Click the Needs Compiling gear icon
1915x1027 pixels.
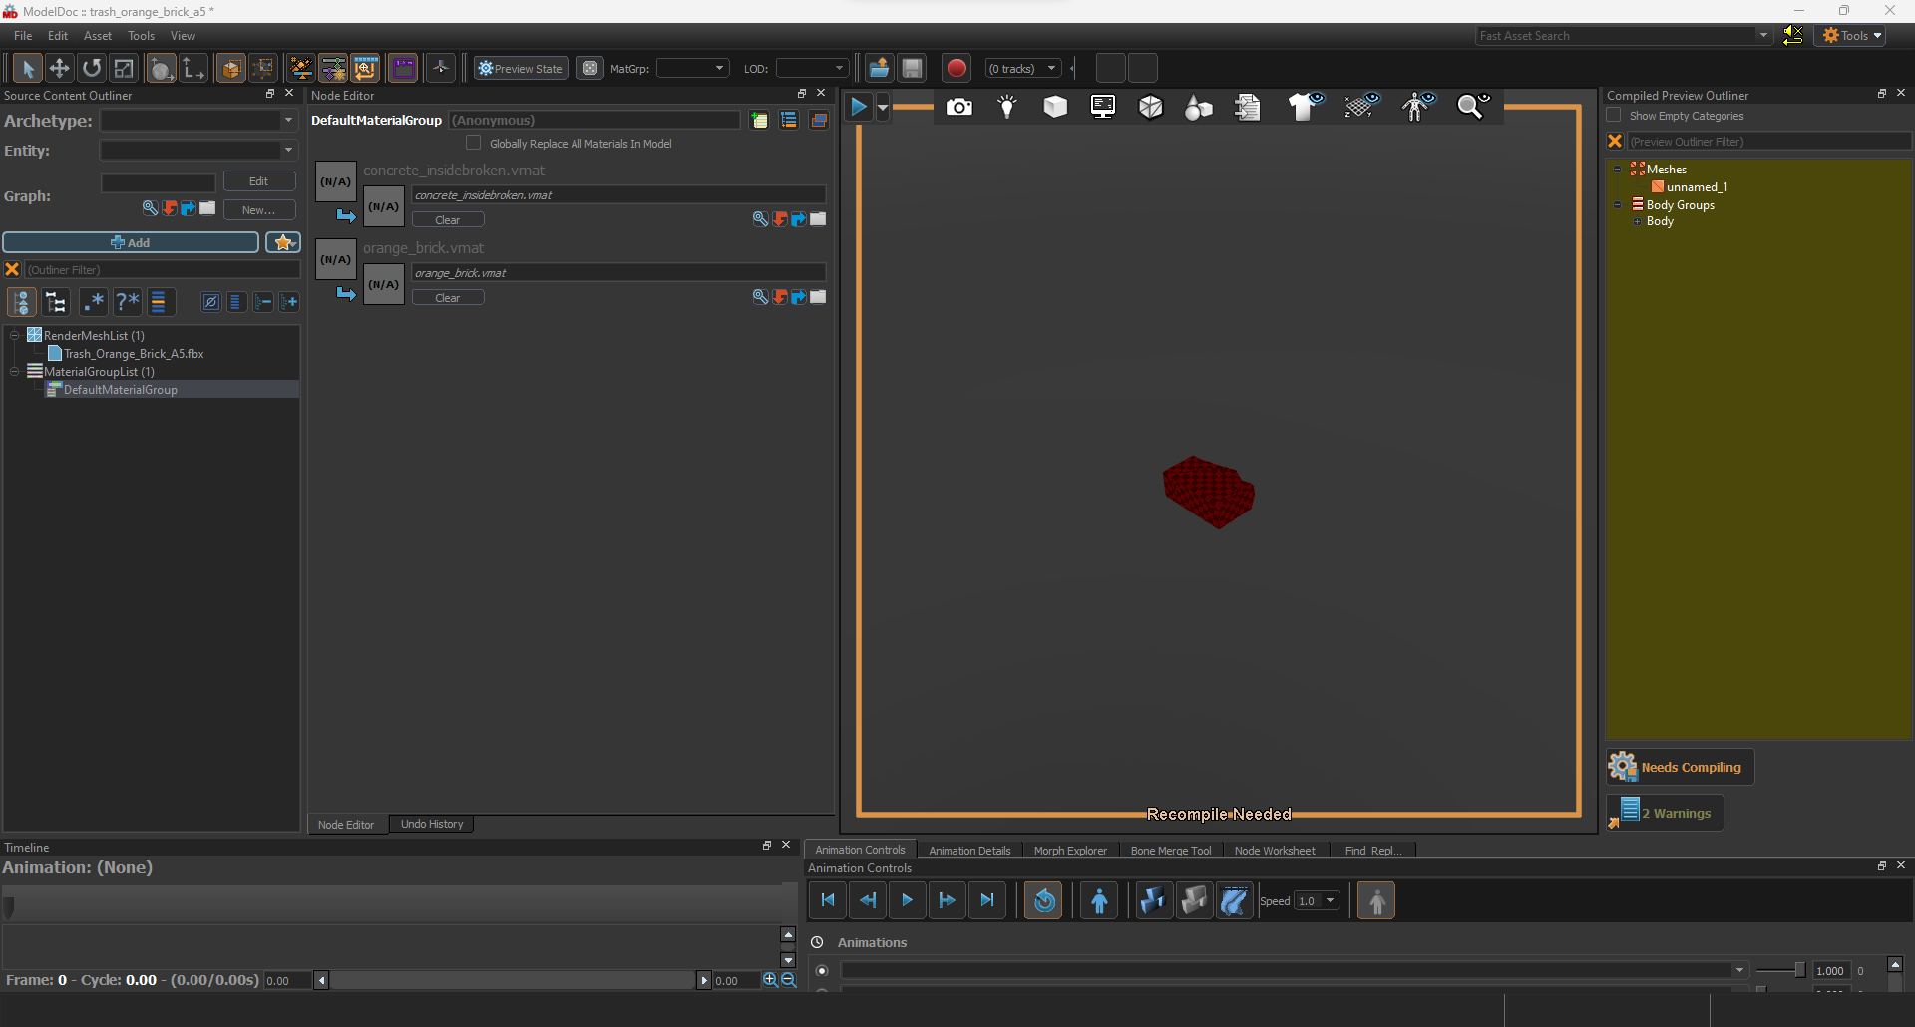tap(1623, 767)
